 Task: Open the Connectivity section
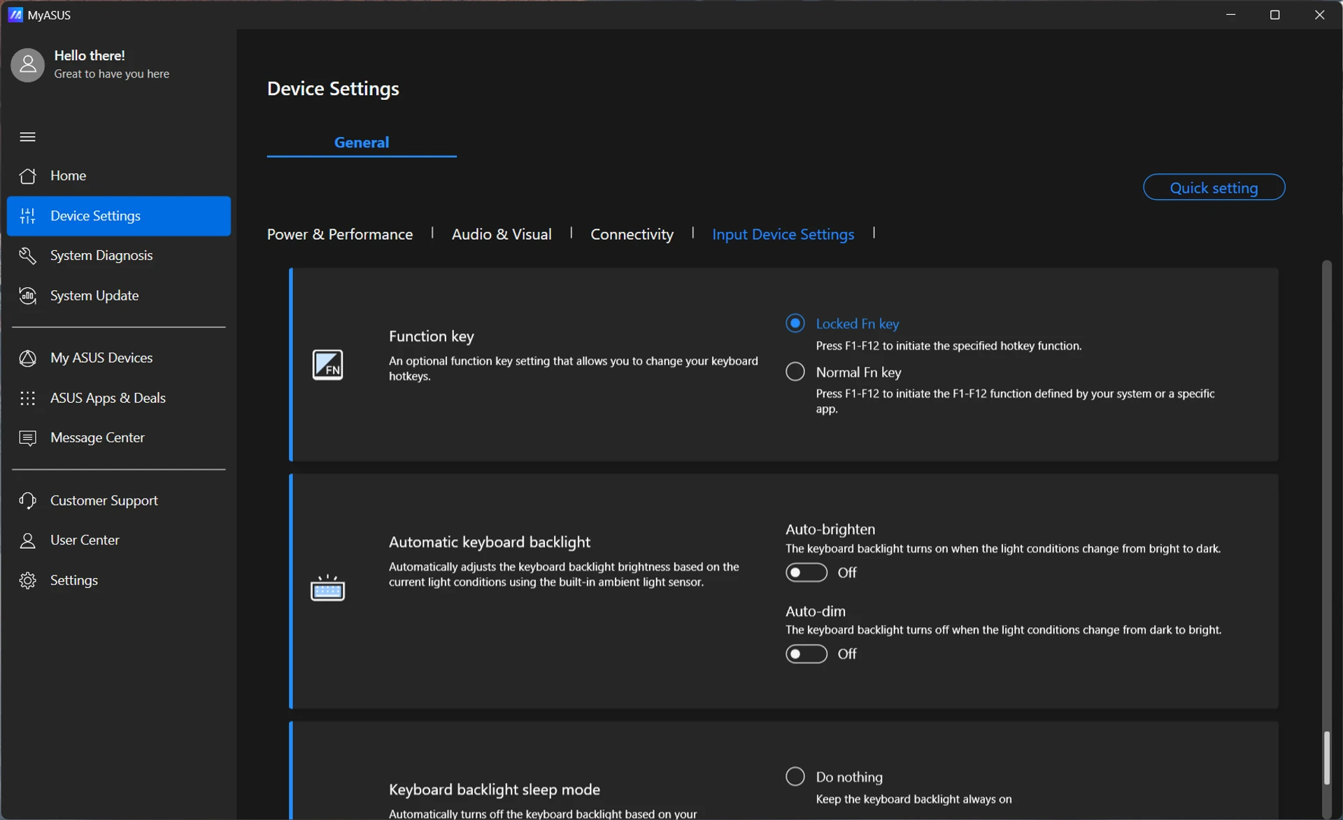632,234
